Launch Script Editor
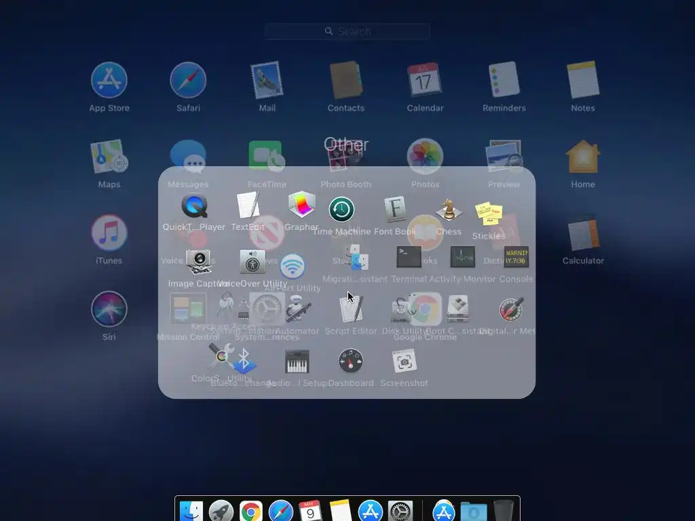Image resolution: width=695 pixels, height=521 pixels. tap(351, 309)
